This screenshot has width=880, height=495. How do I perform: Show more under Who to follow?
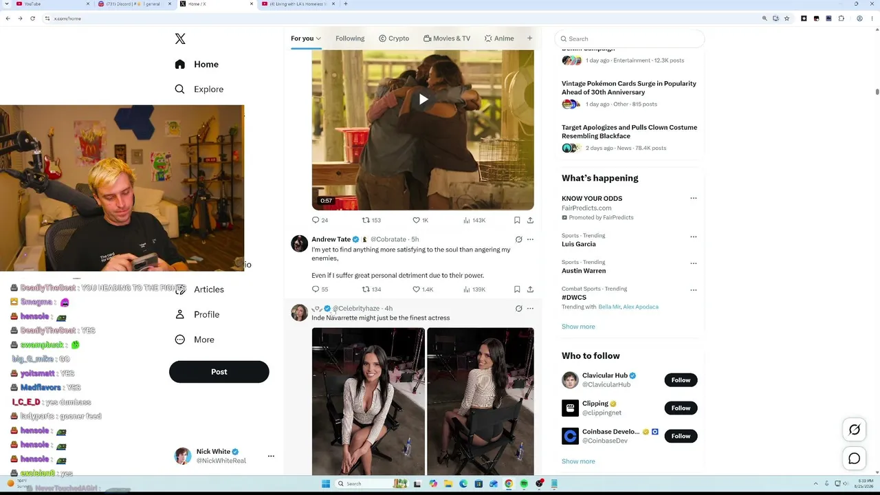[578, 461]
